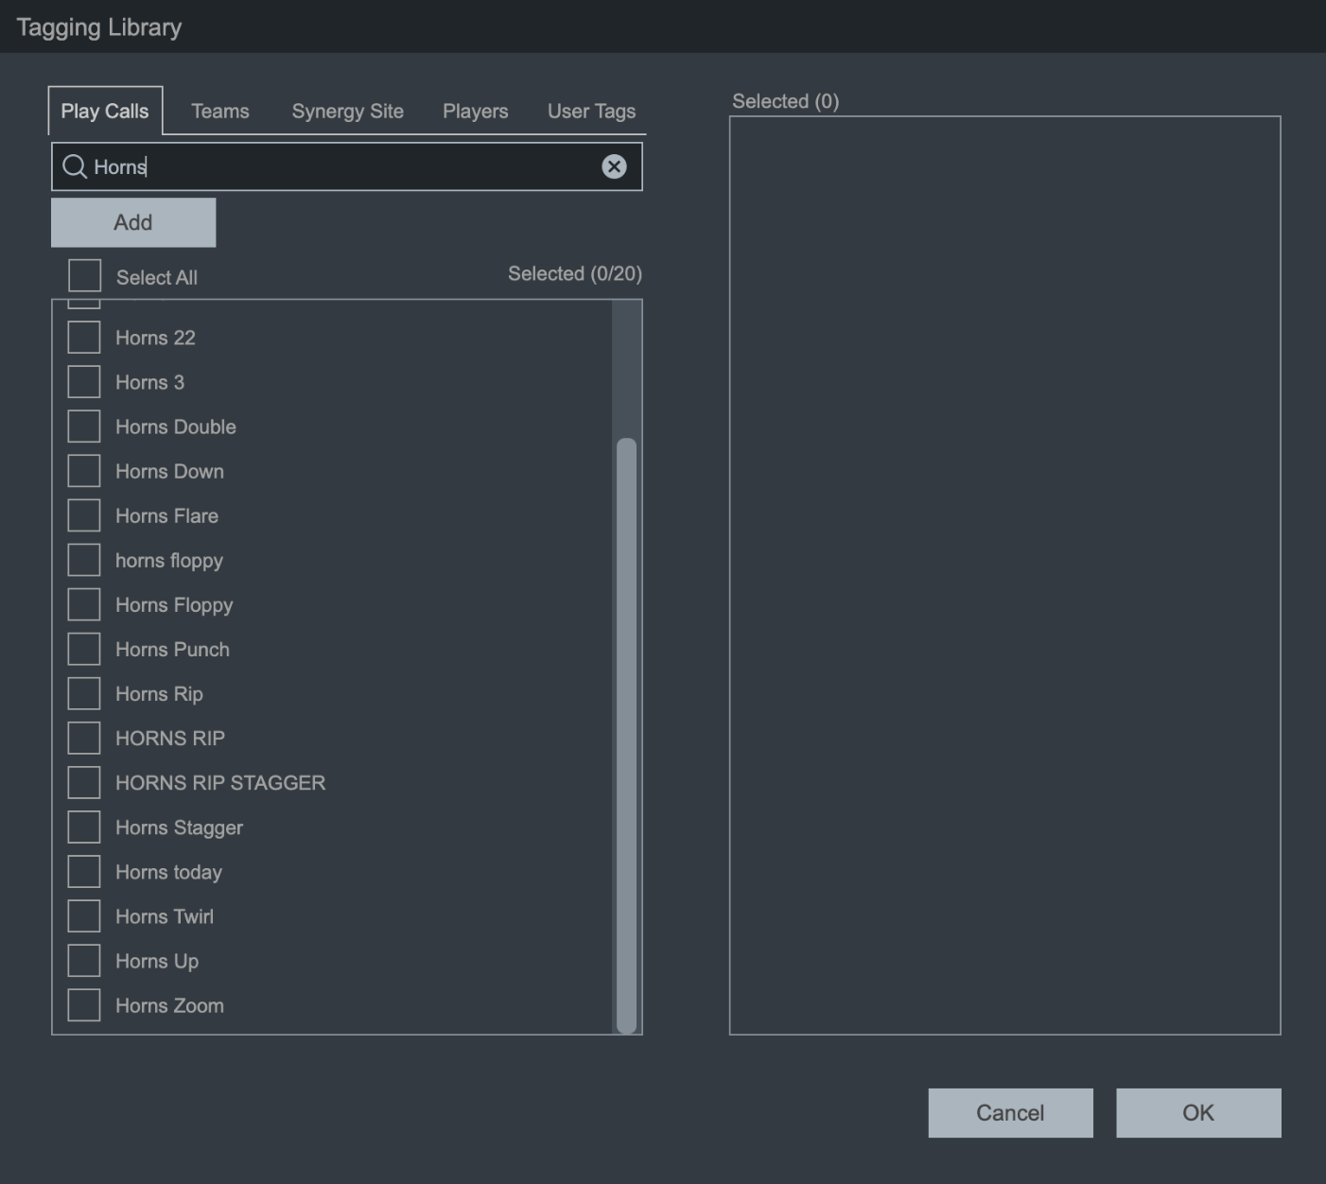Click the Selected (0/20) counter
The image size is (1326, 1184).
575,273
